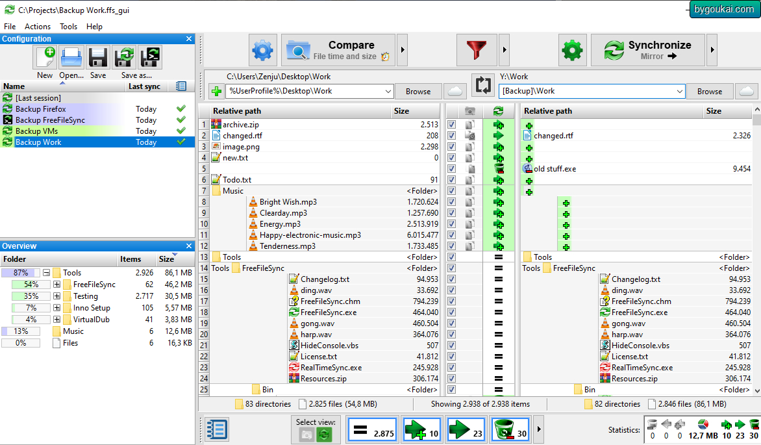761x445 pixels.
Task: Open filter settings red funnel icon
Action: pyautogui.click(x=477, y=49)
